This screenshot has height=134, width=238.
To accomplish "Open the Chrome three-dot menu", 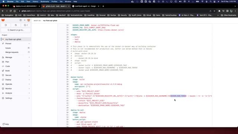I will [235, 11].
